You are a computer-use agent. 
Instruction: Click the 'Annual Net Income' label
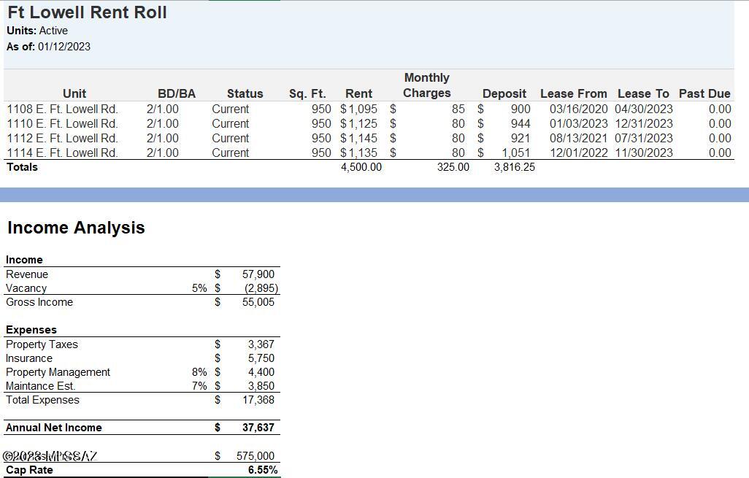pos(54,428)
